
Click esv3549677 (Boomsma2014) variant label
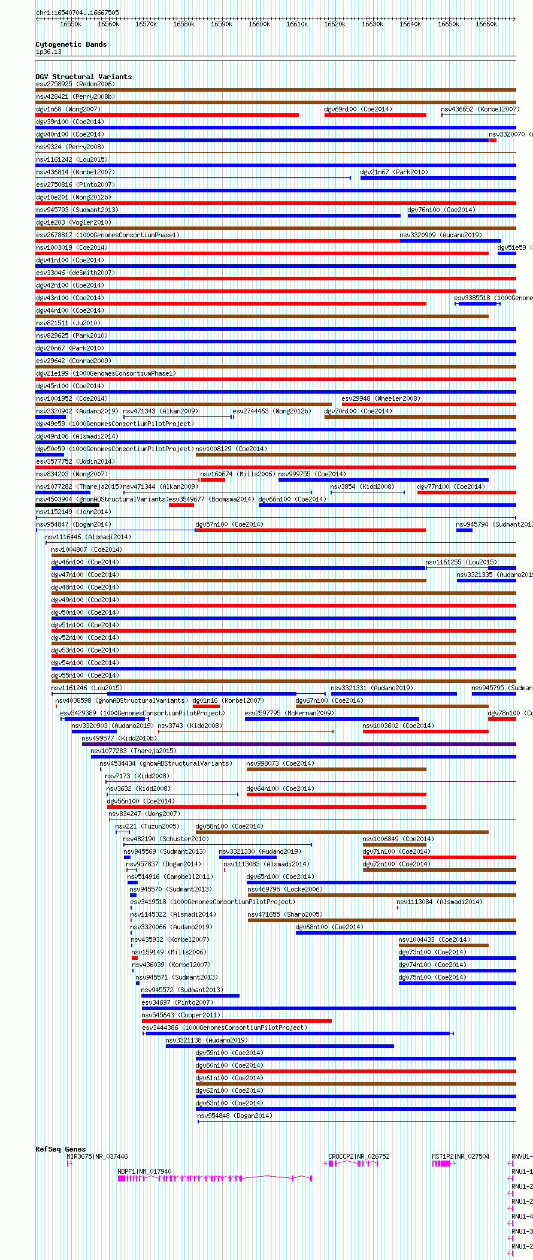point(211,499)
